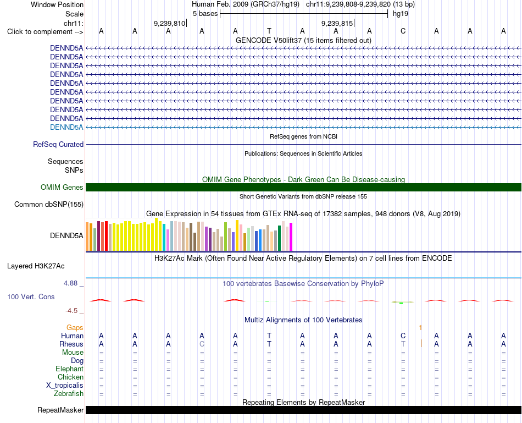The width and height of the screenshot is (522, 423).
Task: Open the GENCODE V50lift37 track title
Action: 303,40
